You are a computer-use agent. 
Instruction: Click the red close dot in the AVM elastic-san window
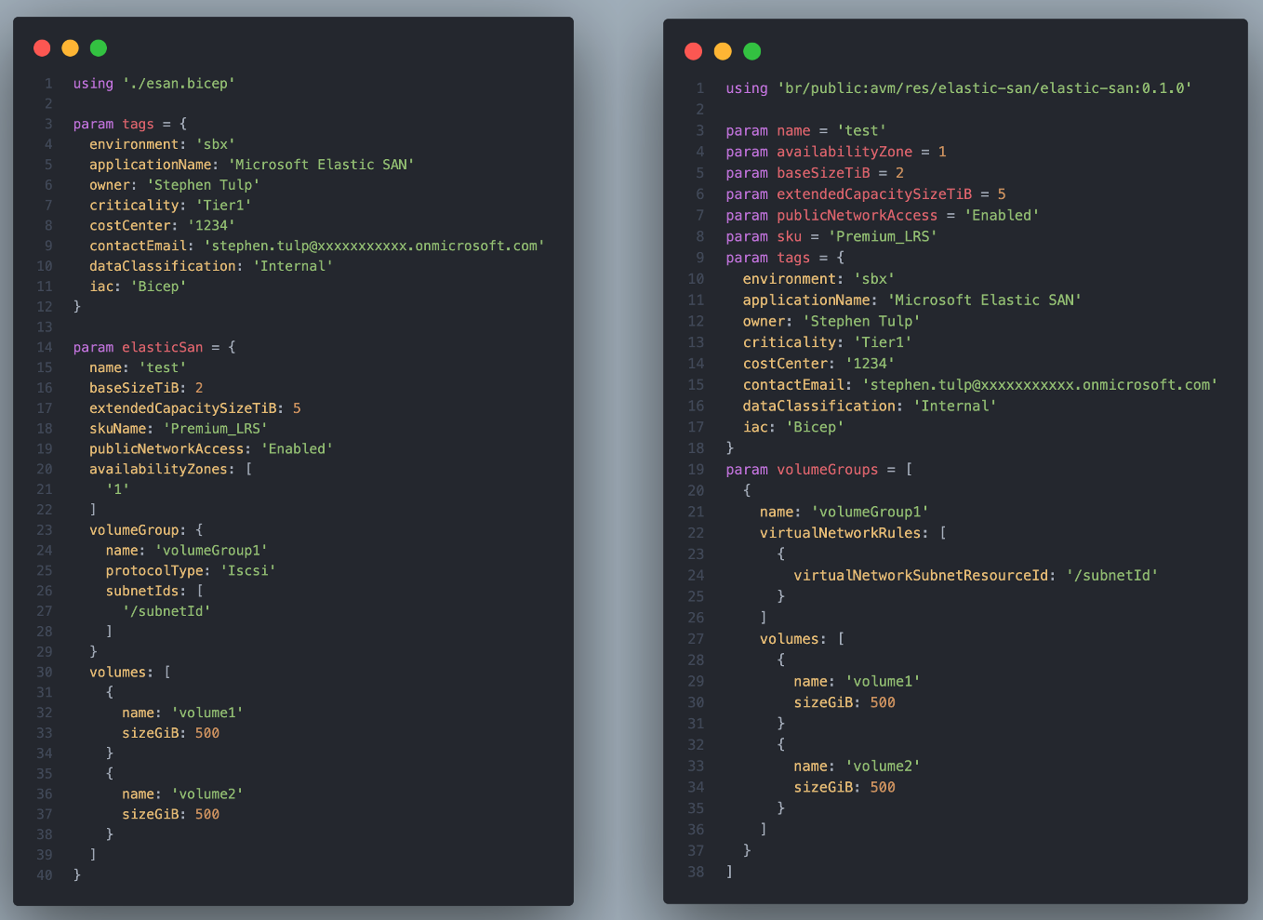693,51
